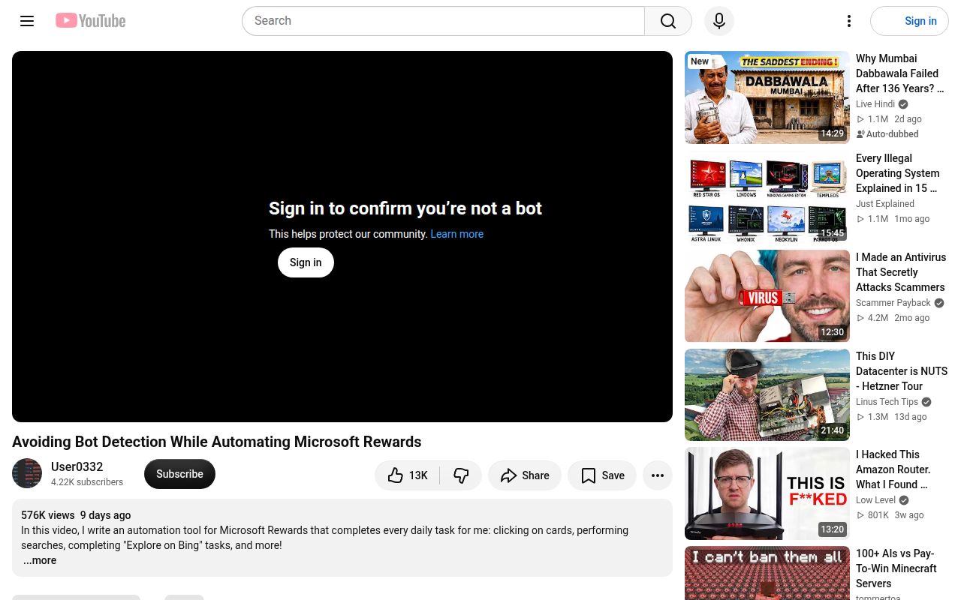Viewport: 961px width, 600px height.
Task: Sign in from the top-right button
Action: (x=909, y=21)
